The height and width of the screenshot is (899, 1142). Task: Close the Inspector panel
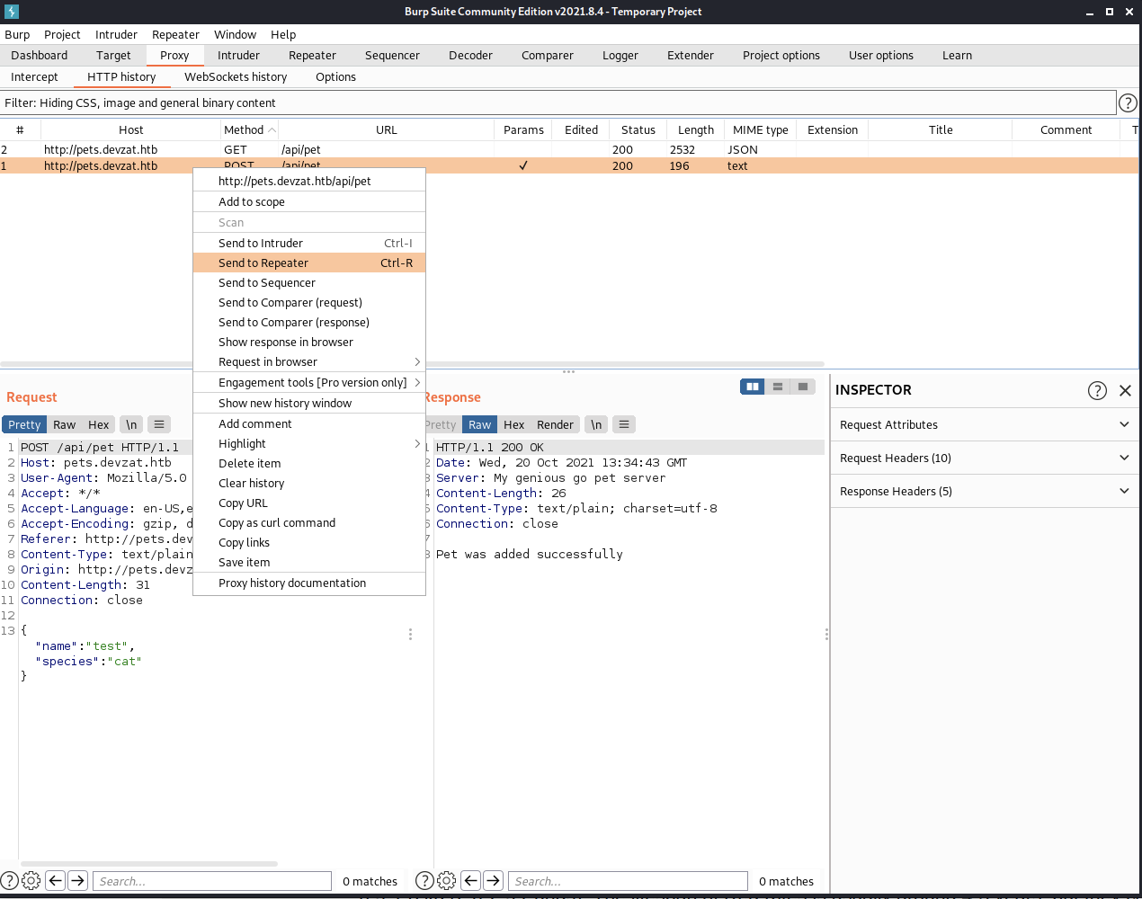(x=1125, y=390)
